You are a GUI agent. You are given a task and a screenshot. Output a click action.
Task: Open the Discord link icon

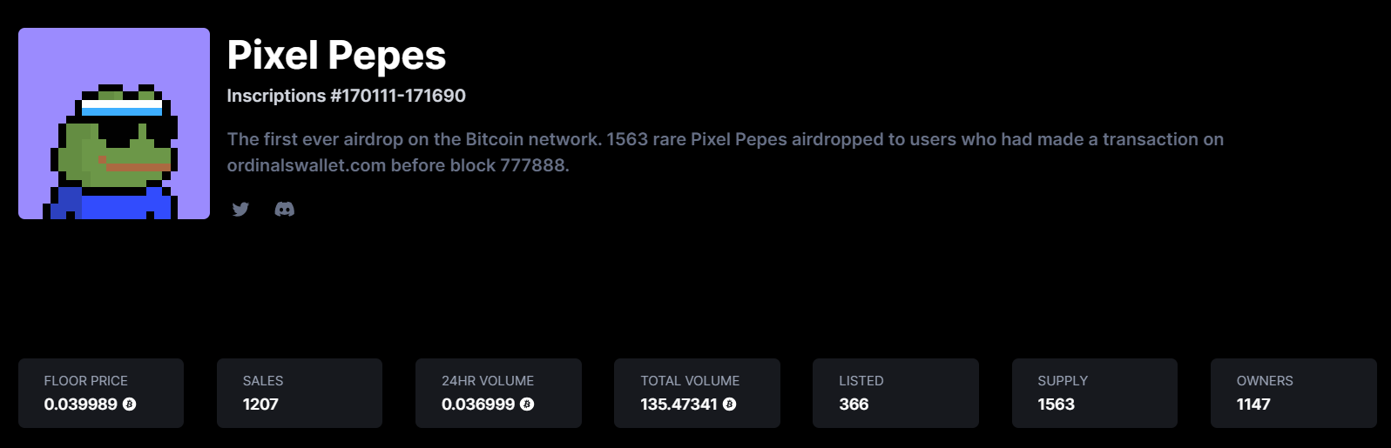click(285, 209)
